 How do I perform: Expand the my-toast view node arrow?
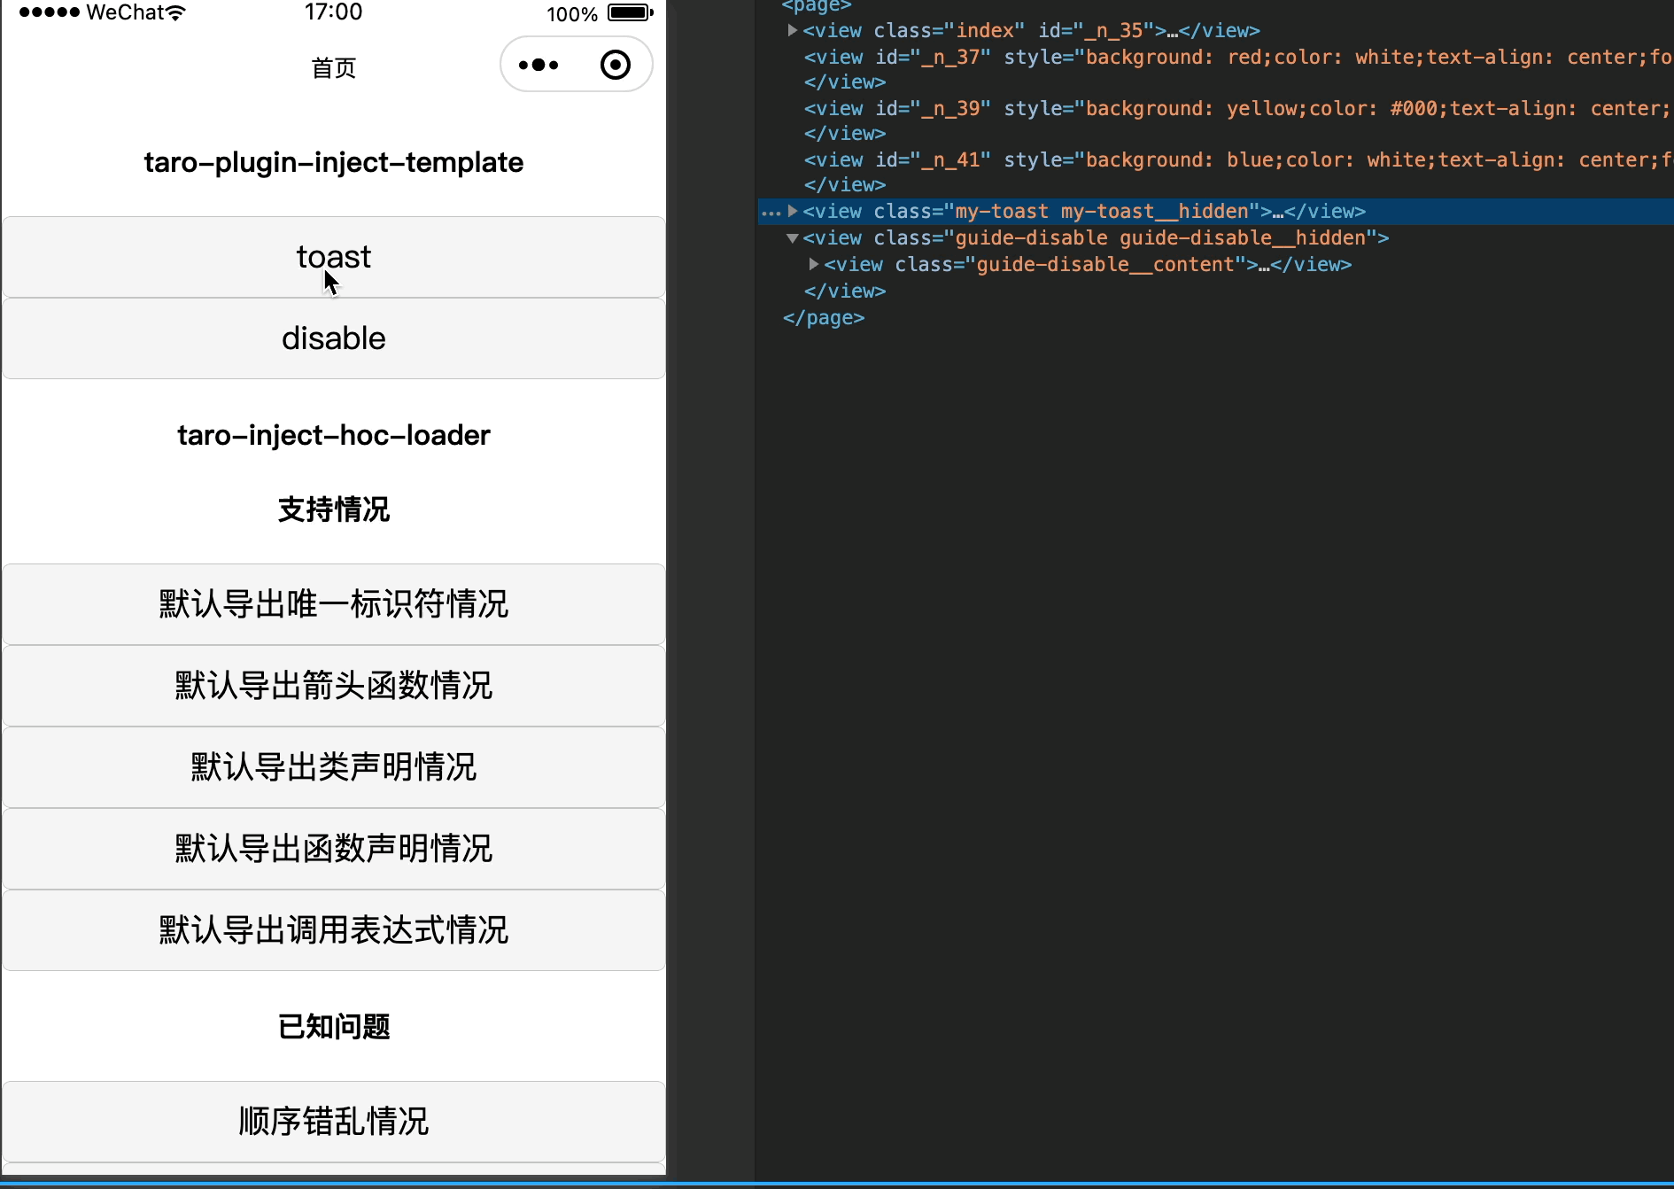(793, 211)
